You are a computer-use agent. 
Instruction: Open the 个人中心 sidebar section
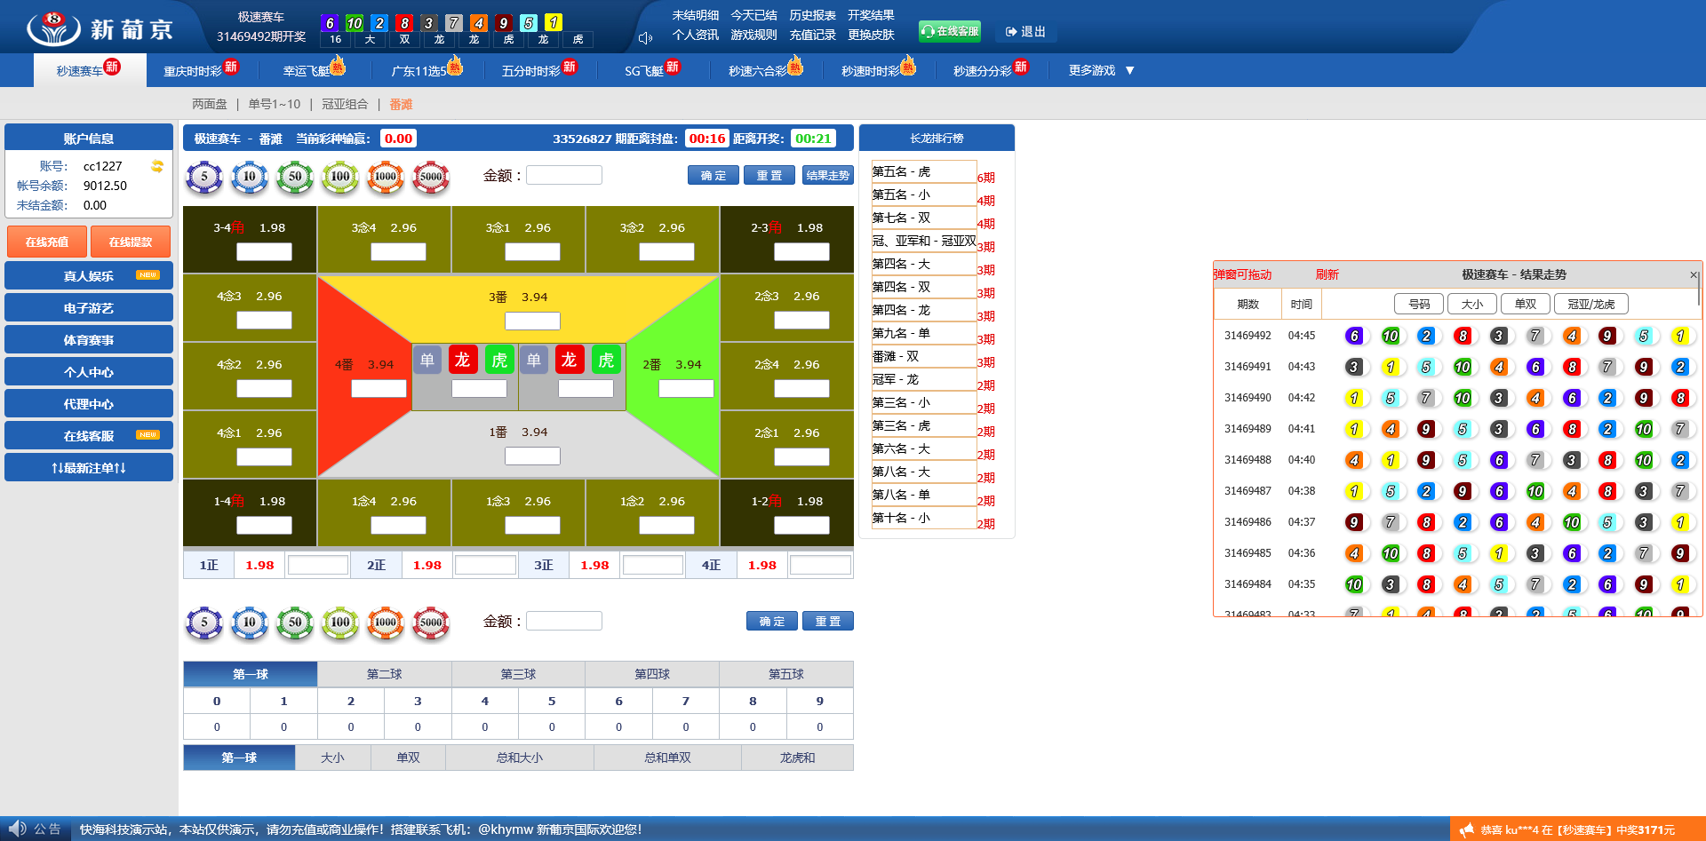pos(89,371)
